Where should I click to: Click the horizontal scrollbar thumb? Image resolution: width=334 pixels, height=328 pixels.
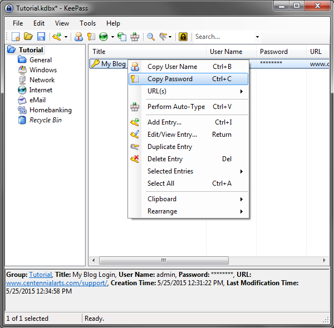click(x=164, y=260)
